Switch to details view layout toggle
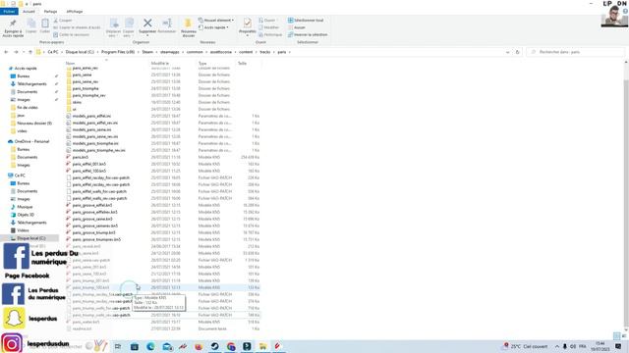The image size is (629, 353). coord(617,336)
